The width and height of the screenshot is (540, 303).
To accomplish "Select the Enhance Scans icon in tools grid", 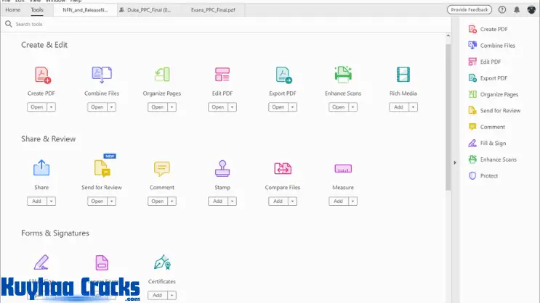I will [343, 75].
